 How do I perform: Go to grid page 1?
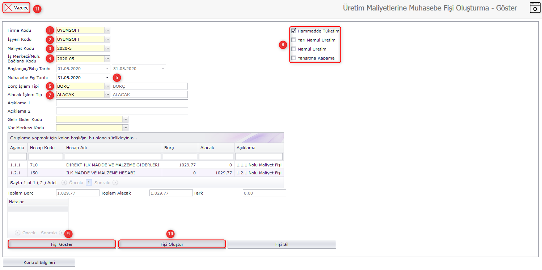(89, 183)
